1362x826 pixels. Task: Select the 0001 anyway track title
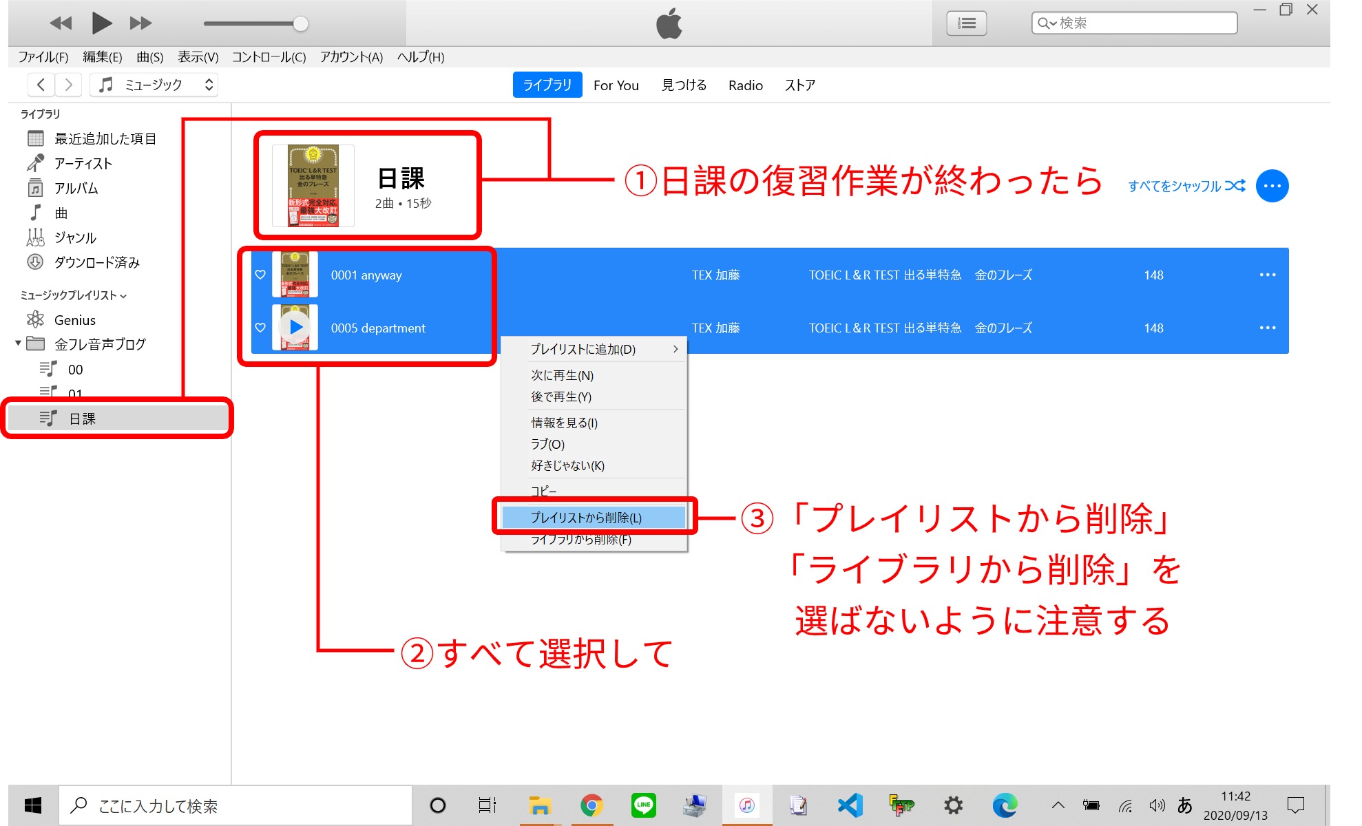(366, 275)
